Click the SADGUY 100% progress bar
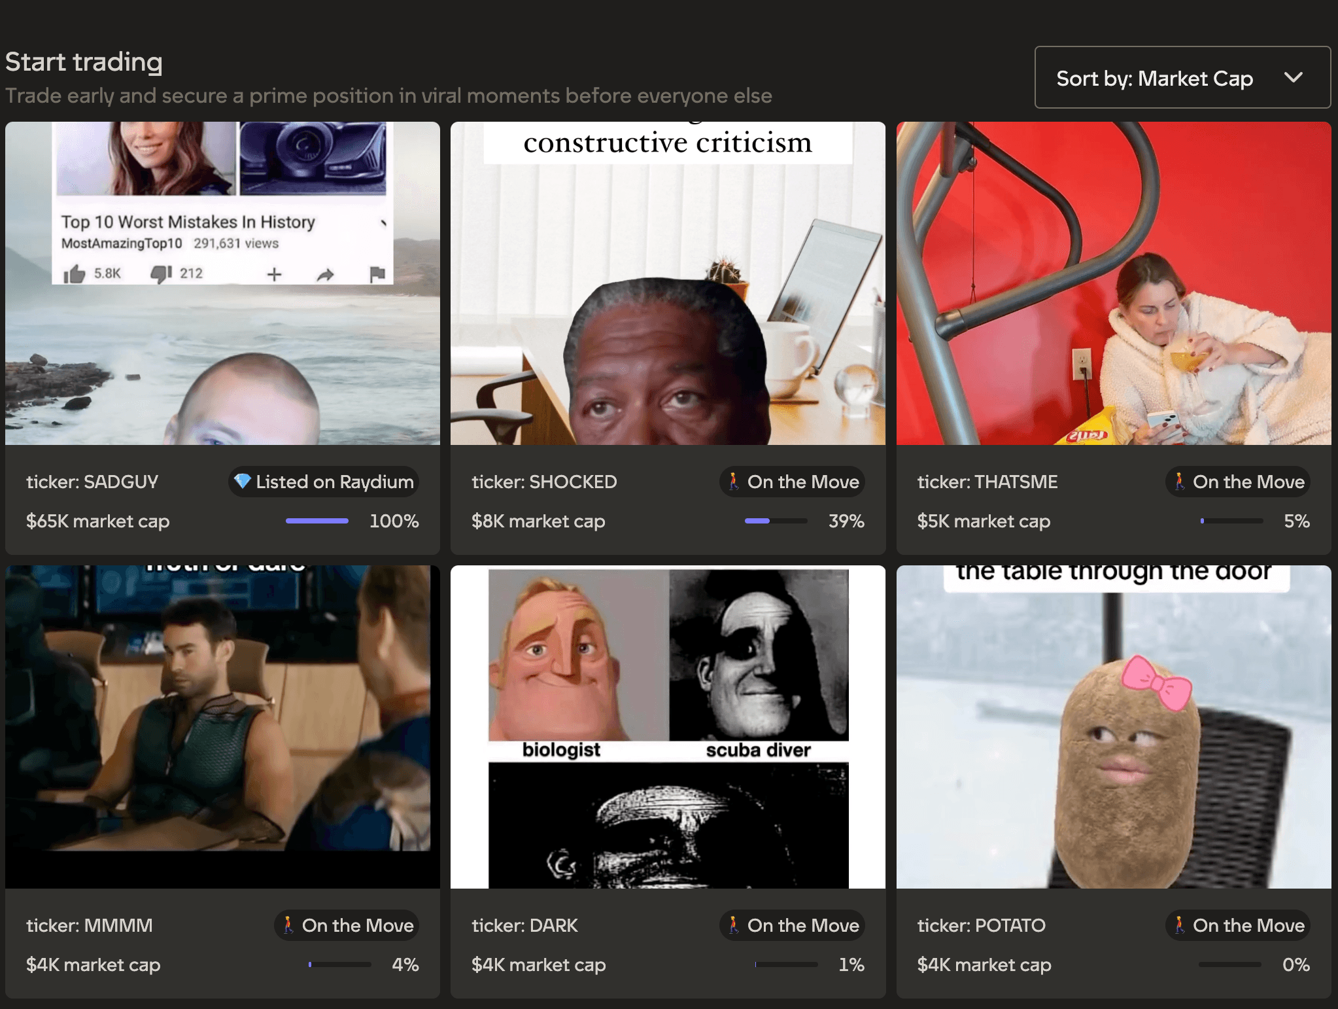 pyautogui.click(x=317, y=521)
